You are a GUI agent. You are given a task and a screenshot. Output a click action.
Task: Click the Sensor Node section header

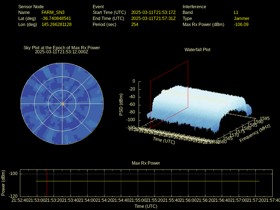coord(31,7)
